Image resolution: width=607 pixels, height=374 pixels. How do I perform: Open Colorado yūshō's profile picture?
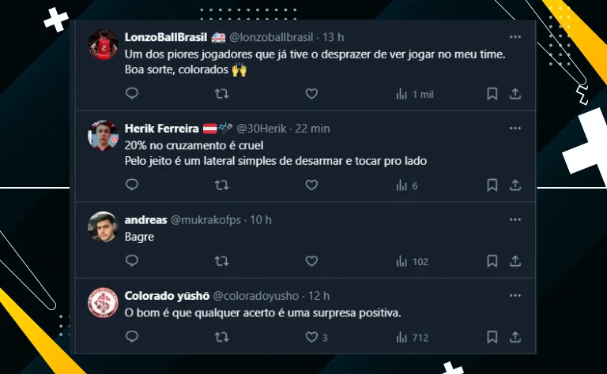(x=104, y=303)
